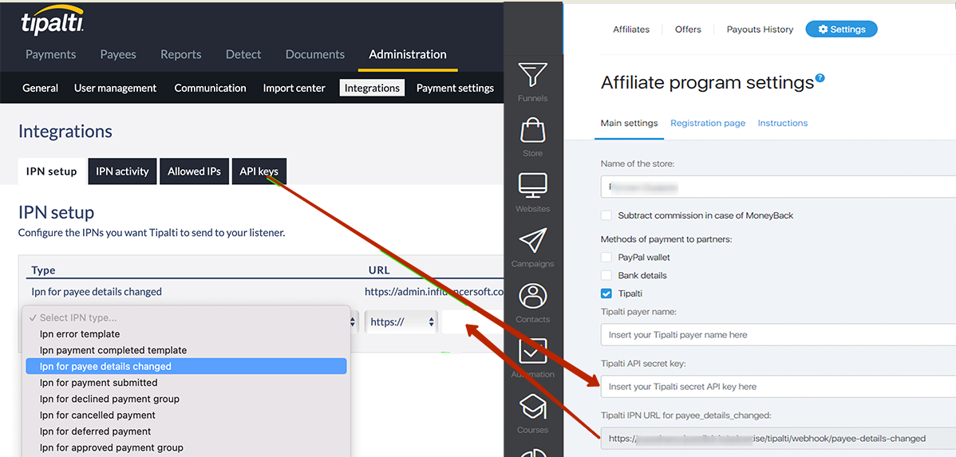The image size is (956, 457).
Task: Uncheck the Tipalti payment method
Action: (606, 294)
